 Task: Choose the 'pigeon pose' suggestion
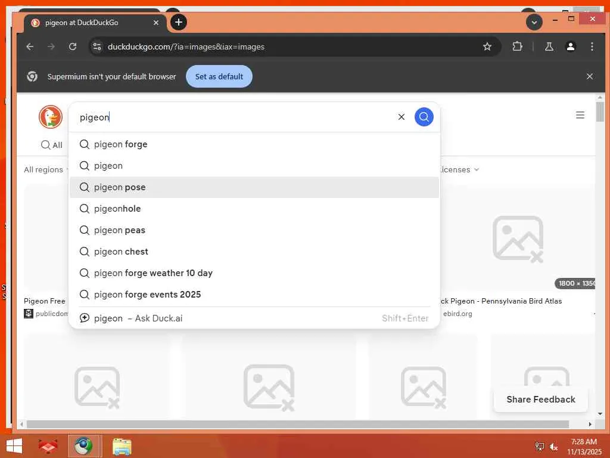(254, 187)
